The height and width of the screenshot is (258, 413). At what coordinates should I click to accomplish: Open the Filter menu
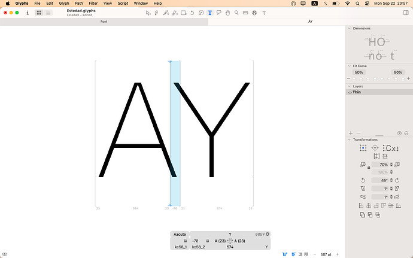coord(92,4)
